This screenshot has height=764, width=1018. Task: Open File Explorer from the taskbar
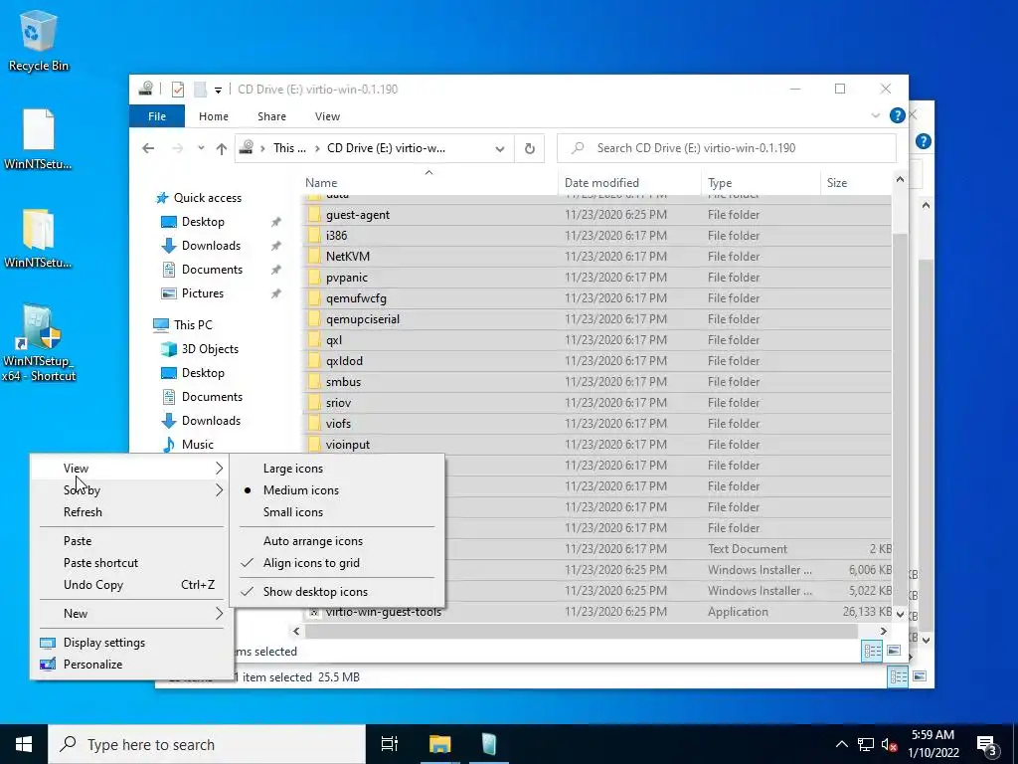click(x=439, y=744)
